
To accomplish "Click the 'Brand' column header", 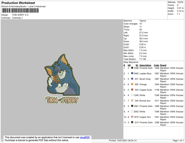I will (x=163, y=65).
